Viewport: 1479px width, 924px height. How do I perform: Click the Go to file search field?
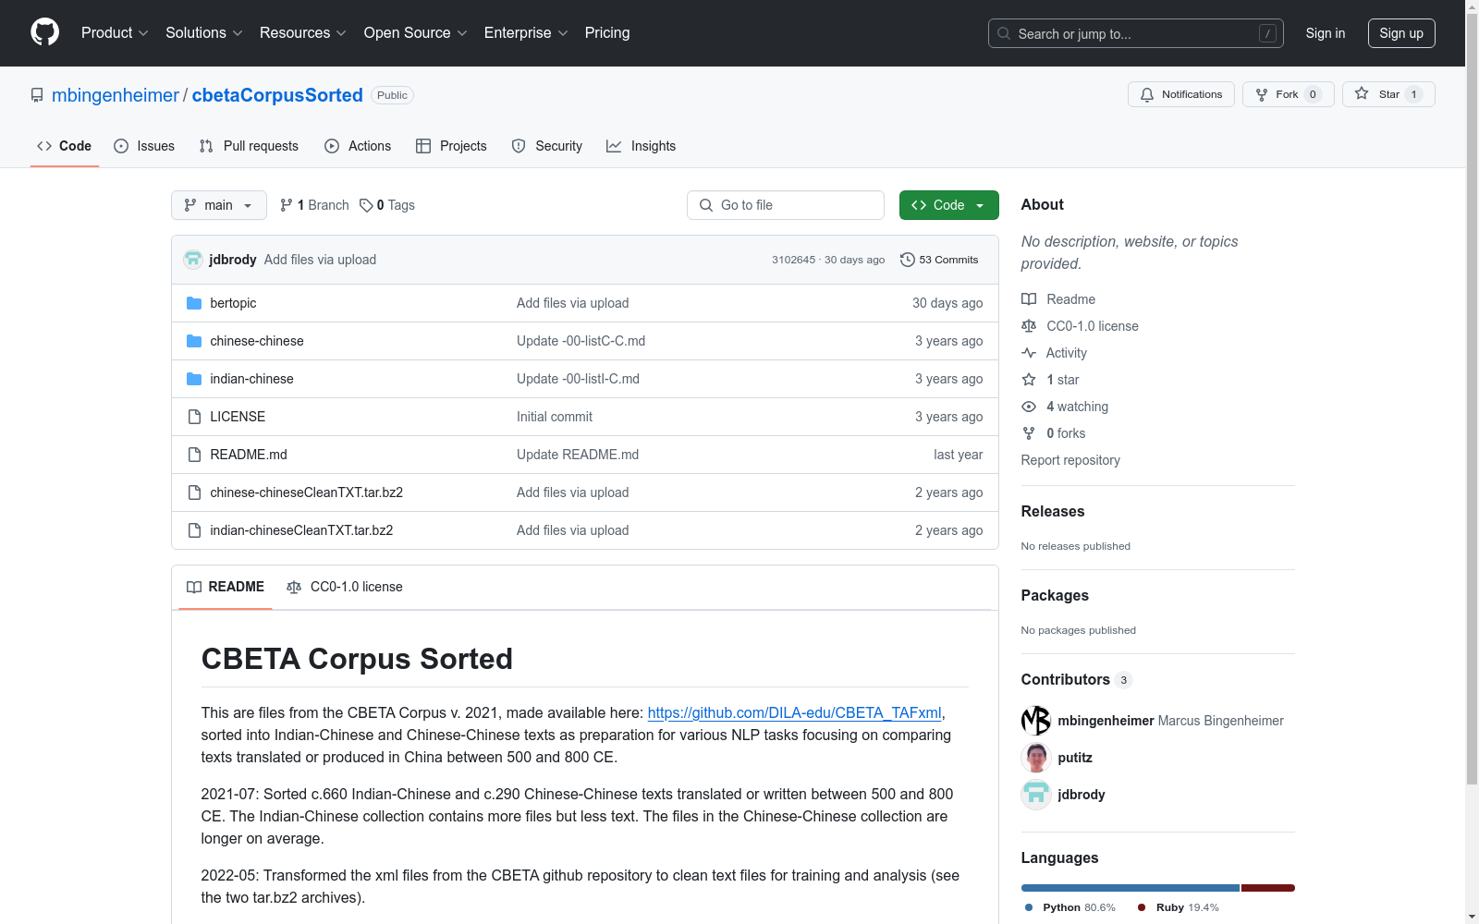click(786, 205)
